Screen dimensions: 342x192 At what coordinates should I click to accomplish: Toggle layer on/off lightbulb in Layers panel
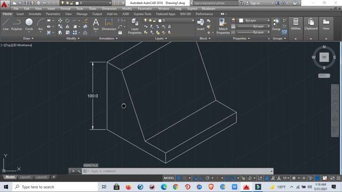click(145, 20)
